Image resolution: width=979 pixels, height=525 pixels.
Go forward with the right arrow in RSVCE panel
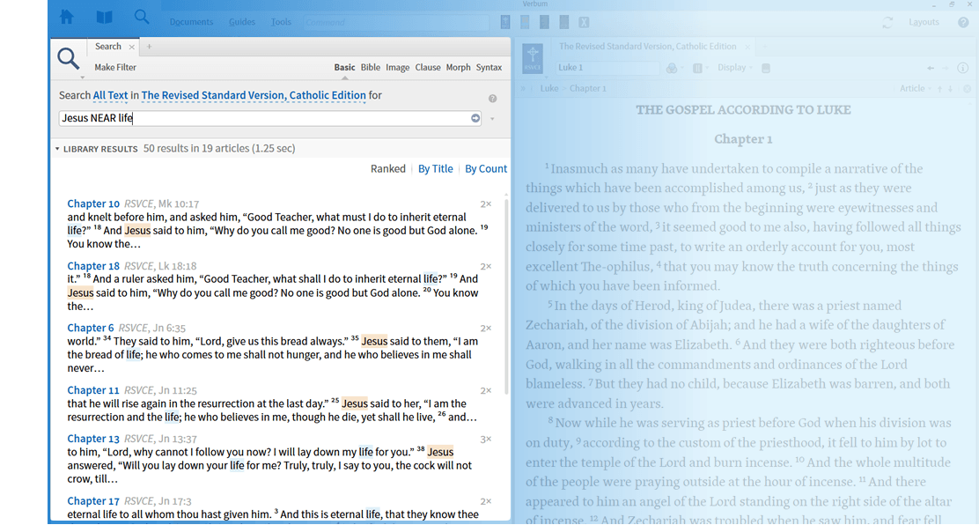pyautogui.click(x=946, y=68)
